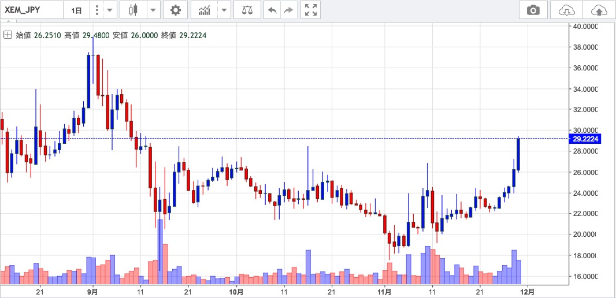Click the 始値 26.2510 open value
The height and width of the screenshot is (298, 616).
coord(38,35)
